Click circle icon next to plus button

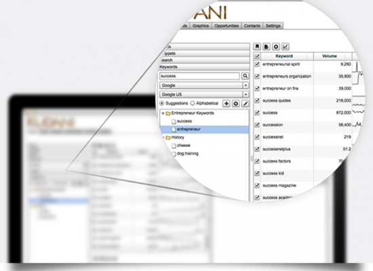[236, 104]
